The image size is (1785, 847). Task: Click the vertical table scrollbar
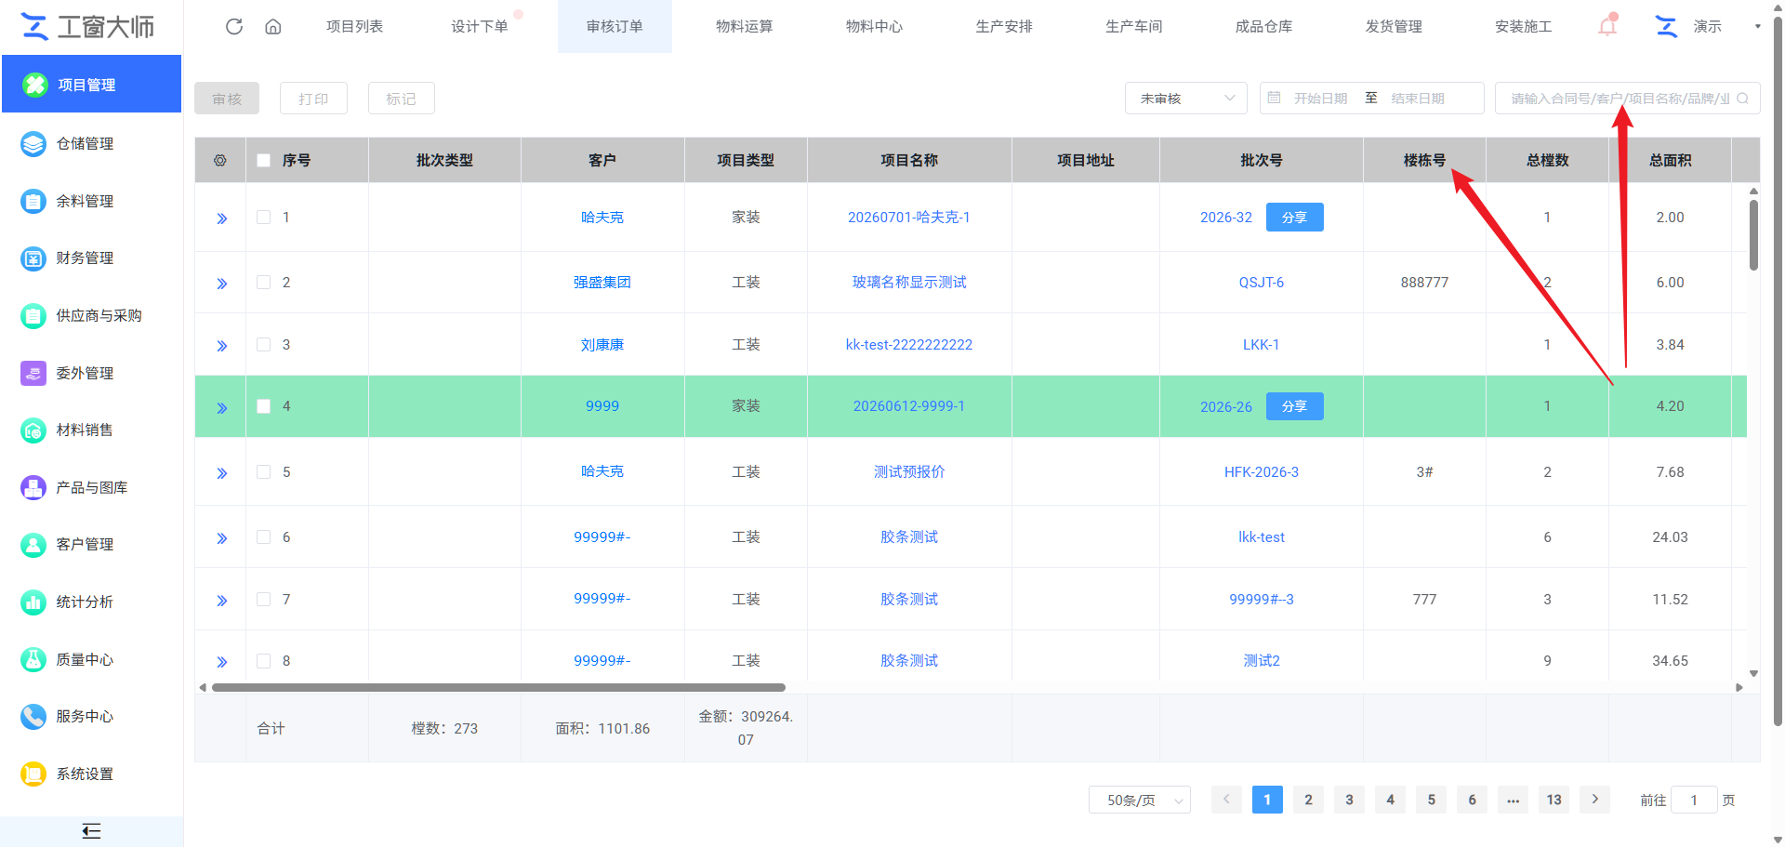pos(1753,235)
